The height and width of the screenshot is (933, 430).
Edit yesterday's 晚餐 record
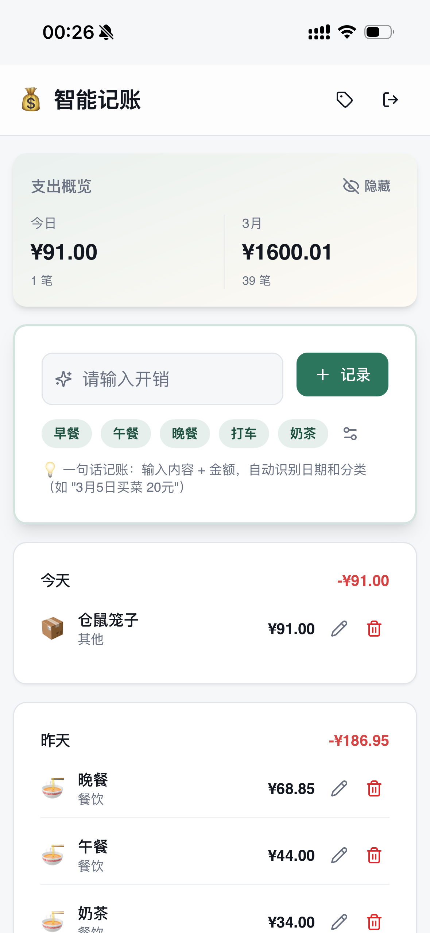coord(339,788)
